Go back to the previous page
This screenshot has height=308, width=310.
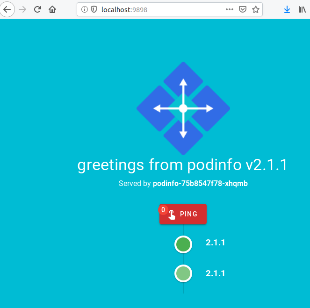click(x=8, y=9)
